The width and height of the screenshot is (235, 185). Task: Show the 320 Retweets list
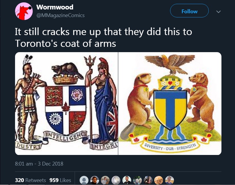30,180
